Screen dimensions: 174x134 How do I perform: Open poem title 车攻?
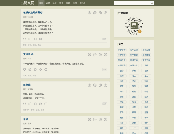pyautogui.click(x=25, y=119)
